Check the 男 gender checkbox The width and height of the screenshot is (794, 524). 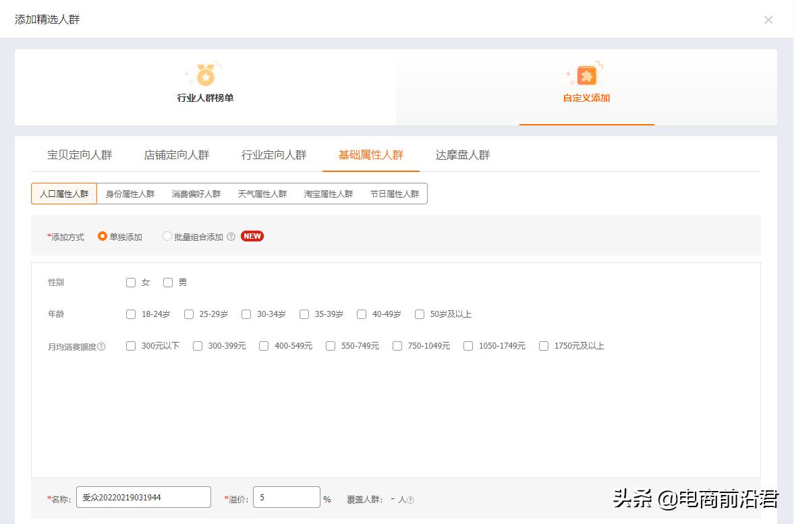[168, 283]
